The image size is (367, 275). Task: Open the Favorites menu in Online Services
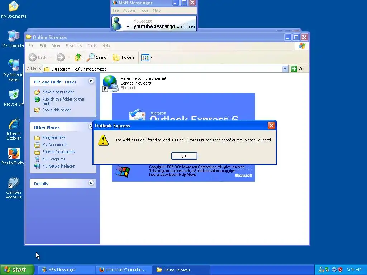point(74,46)
